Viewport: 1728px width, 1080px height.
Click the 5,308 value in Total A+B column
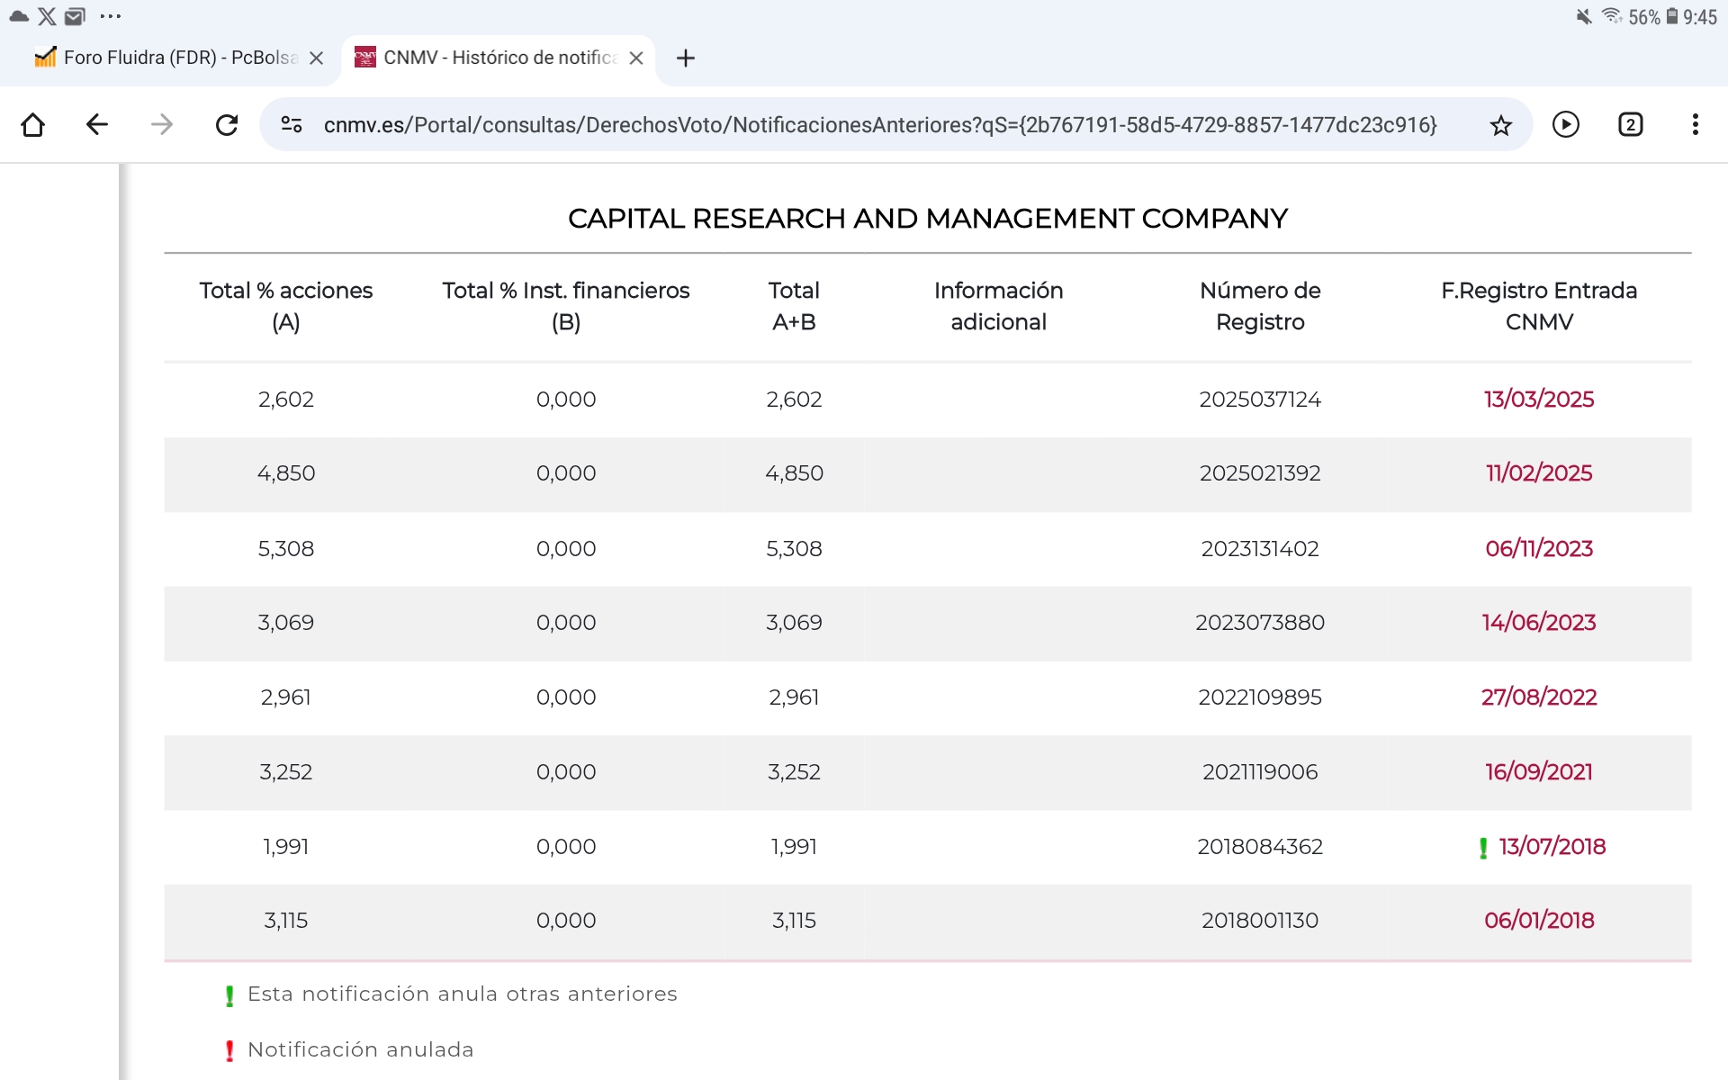(x=794, y=548)
